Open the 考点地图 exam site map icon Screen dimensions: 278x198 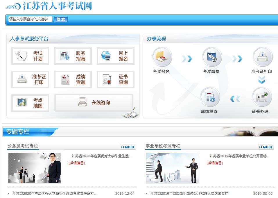30,103
